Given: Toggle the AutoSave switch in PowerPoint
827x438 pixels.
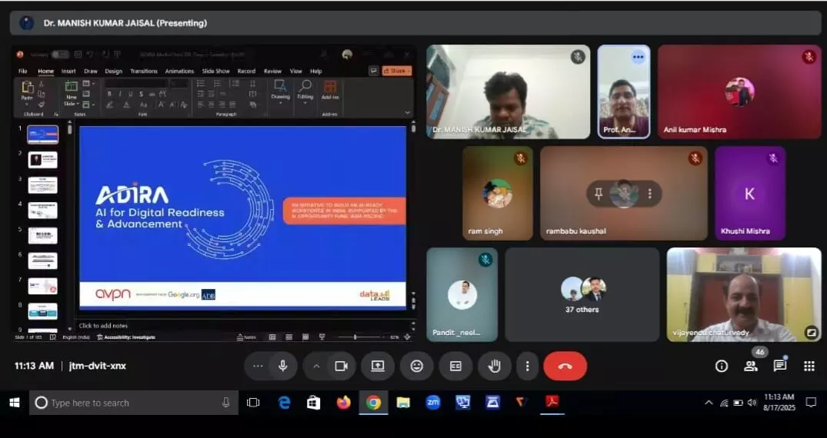Looking at the screenshot, I should pos(59,55).
